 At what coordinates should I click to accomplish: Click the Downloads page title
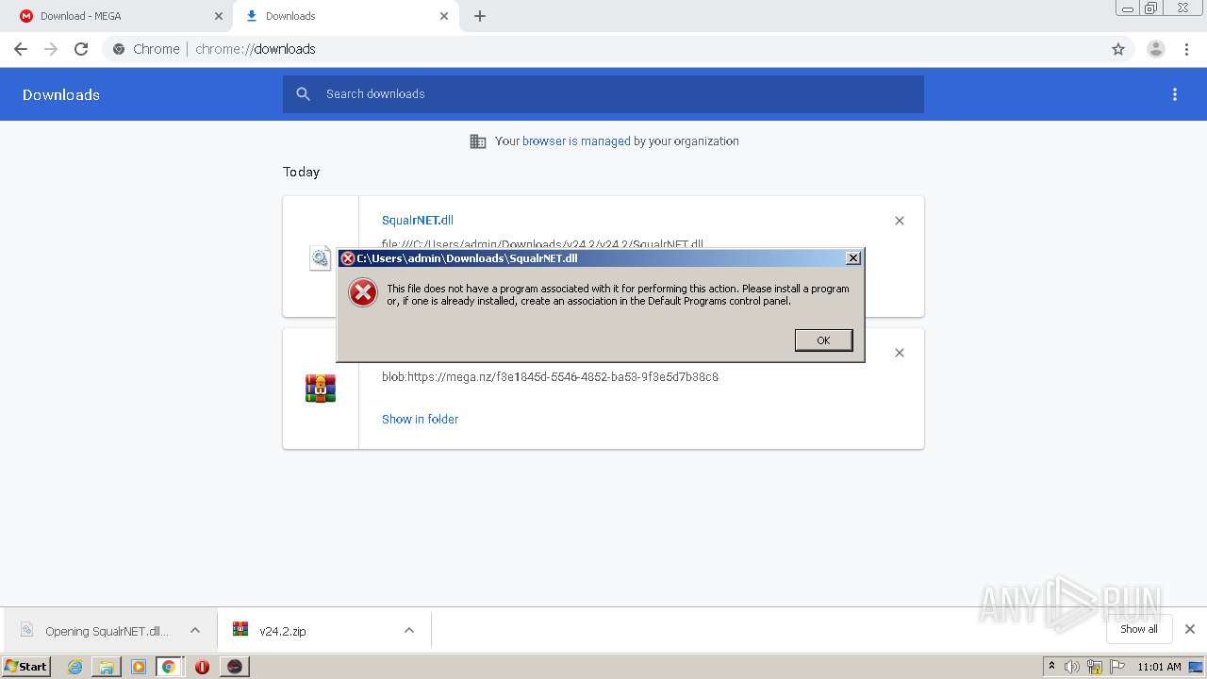pyautogui.click(x=61, y=94)
